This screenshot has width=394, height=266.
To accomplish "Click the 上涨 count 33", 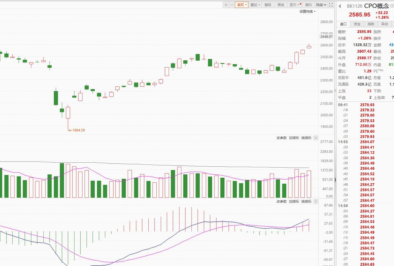I will pos(369,91).
